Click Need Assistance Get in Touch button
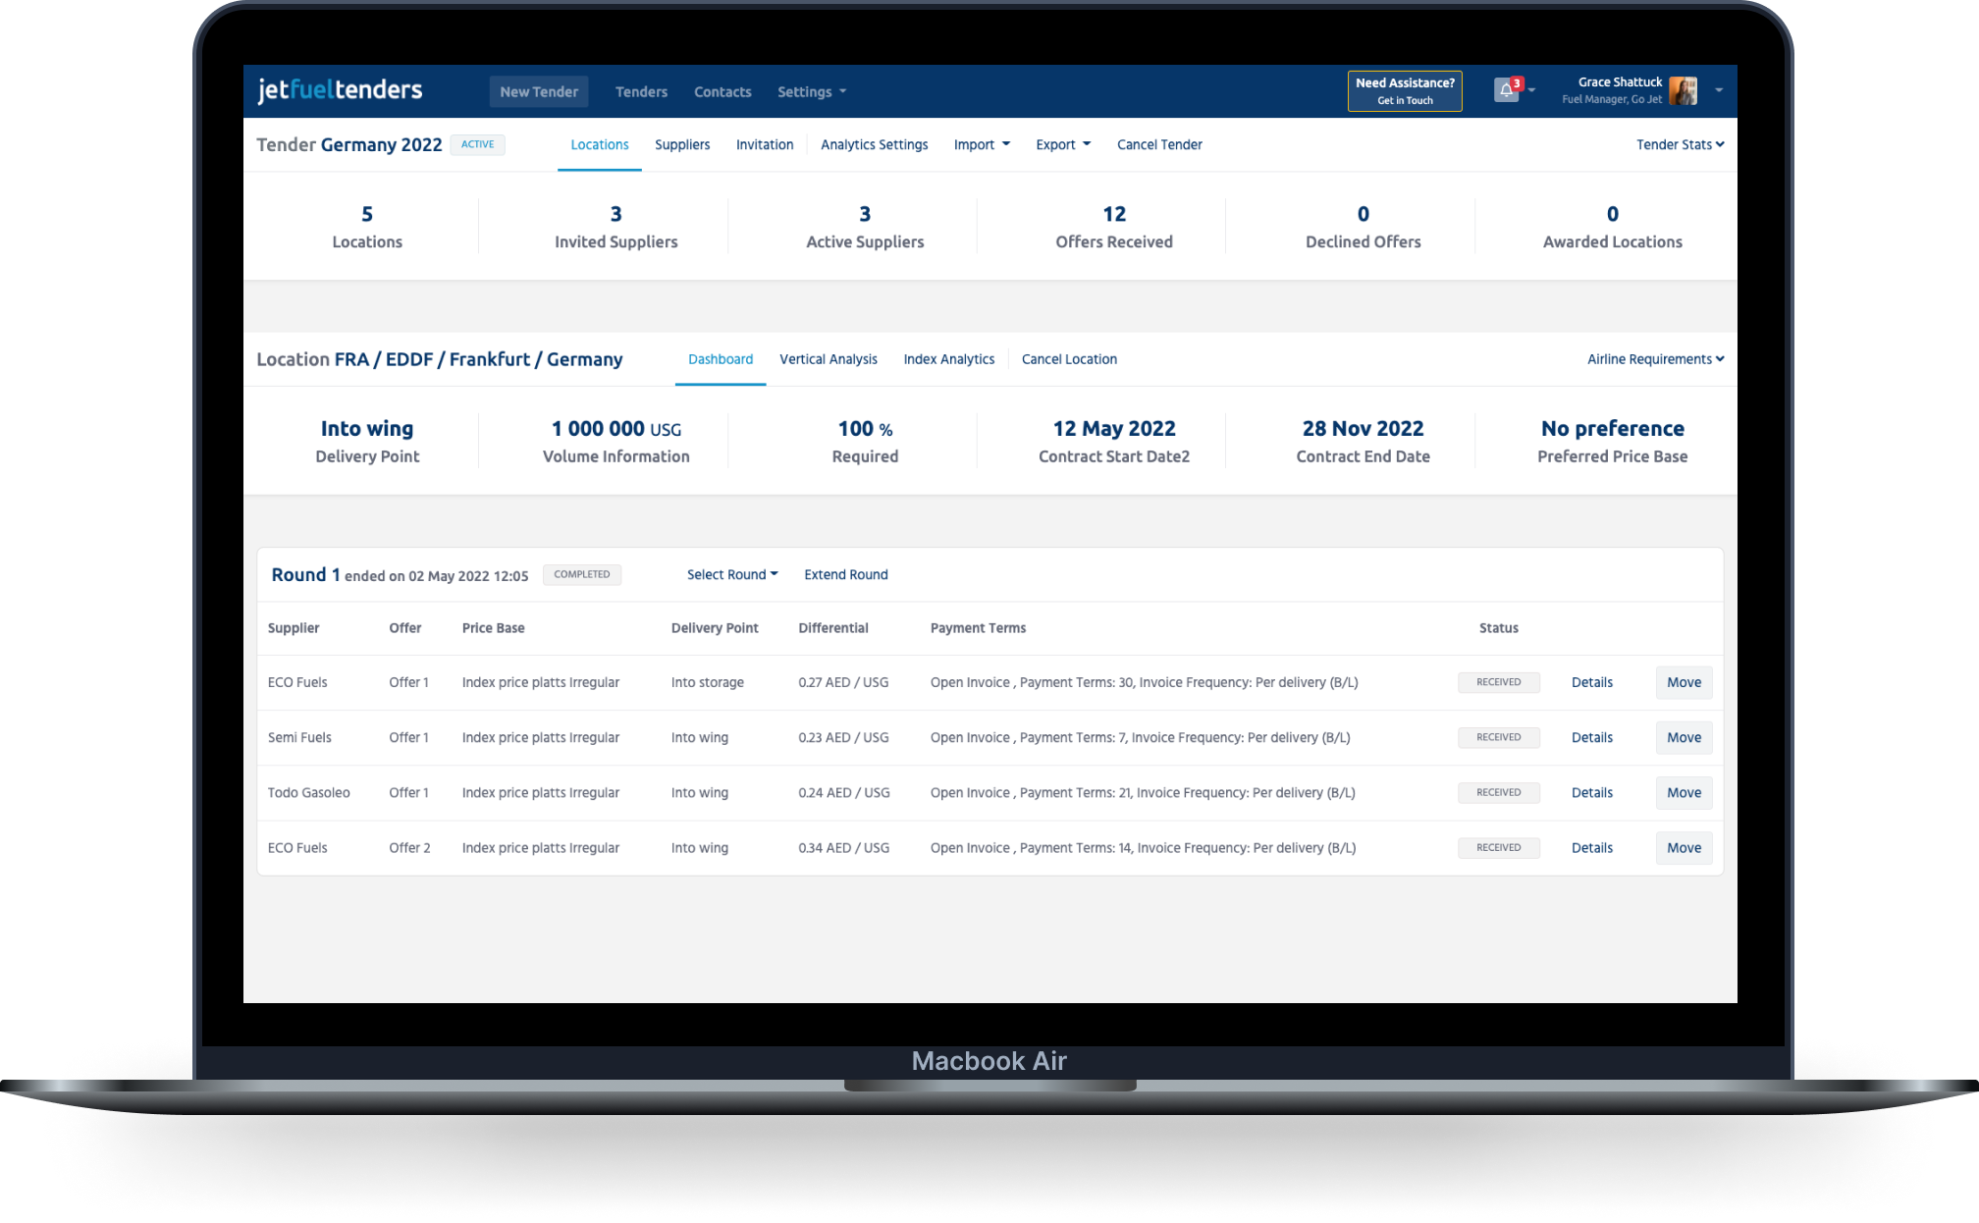Viewport: 1979px width, 1223px height. 1405,91
